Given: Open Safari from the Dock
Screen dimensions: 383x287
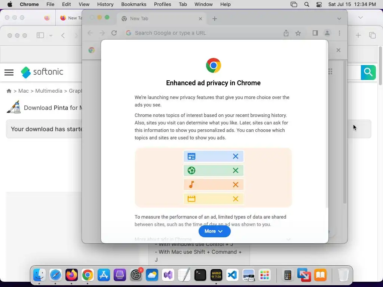Looking at the screenshot, I should click(x=55, y=275).
